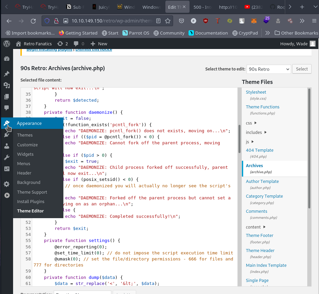
Task: Click code editor vertical scrollbar
Action: point(240,139)
